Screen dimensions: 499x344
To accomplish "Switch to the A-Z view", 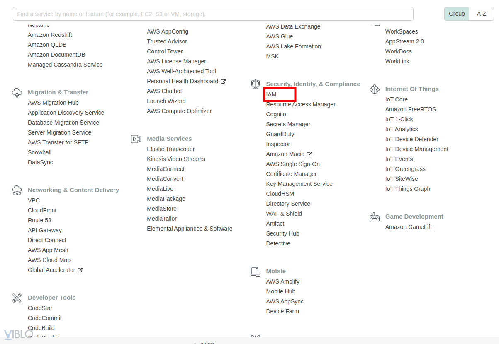I will (481, 14).
